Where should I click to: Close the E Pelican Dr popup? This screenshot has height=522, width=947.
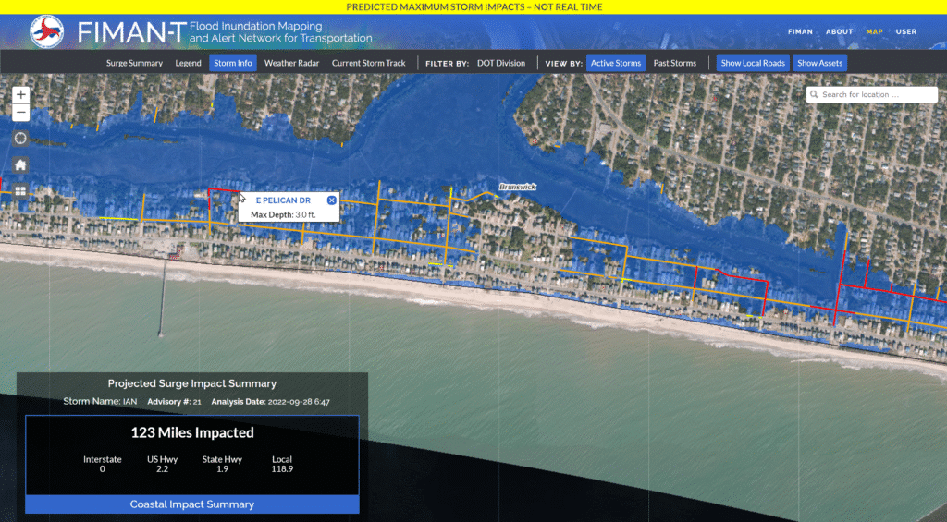pyautogui.click(x=331, y=200)
